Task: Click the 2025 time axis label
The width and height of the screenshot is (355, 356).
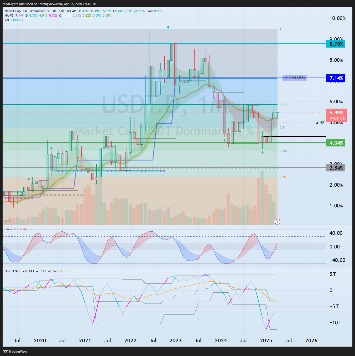Action: pyautogui.click(x=266, y=340)
